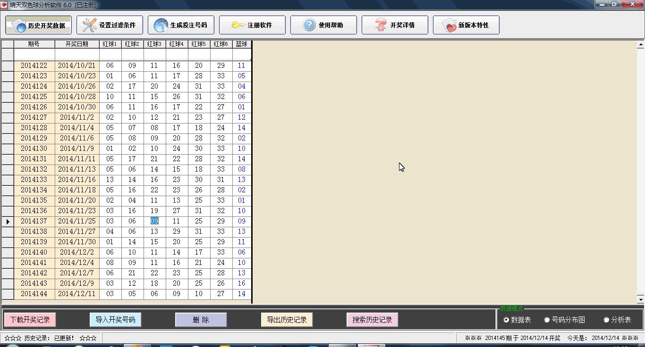The width and height of the screenshot is (645, 347).
Task: Click the 搜索历史记录 button
Action: click(372, 320)
